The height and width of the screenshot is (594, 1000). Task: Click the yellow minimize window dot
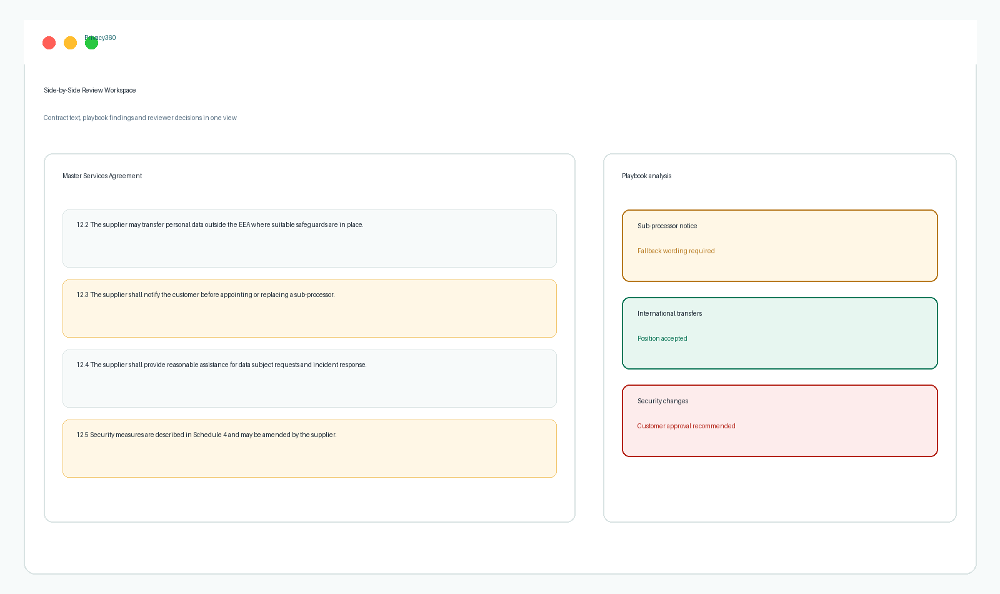(70, 43)
